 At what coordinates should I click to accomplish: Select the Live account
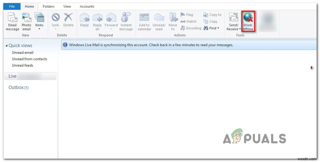click(30, 76)
